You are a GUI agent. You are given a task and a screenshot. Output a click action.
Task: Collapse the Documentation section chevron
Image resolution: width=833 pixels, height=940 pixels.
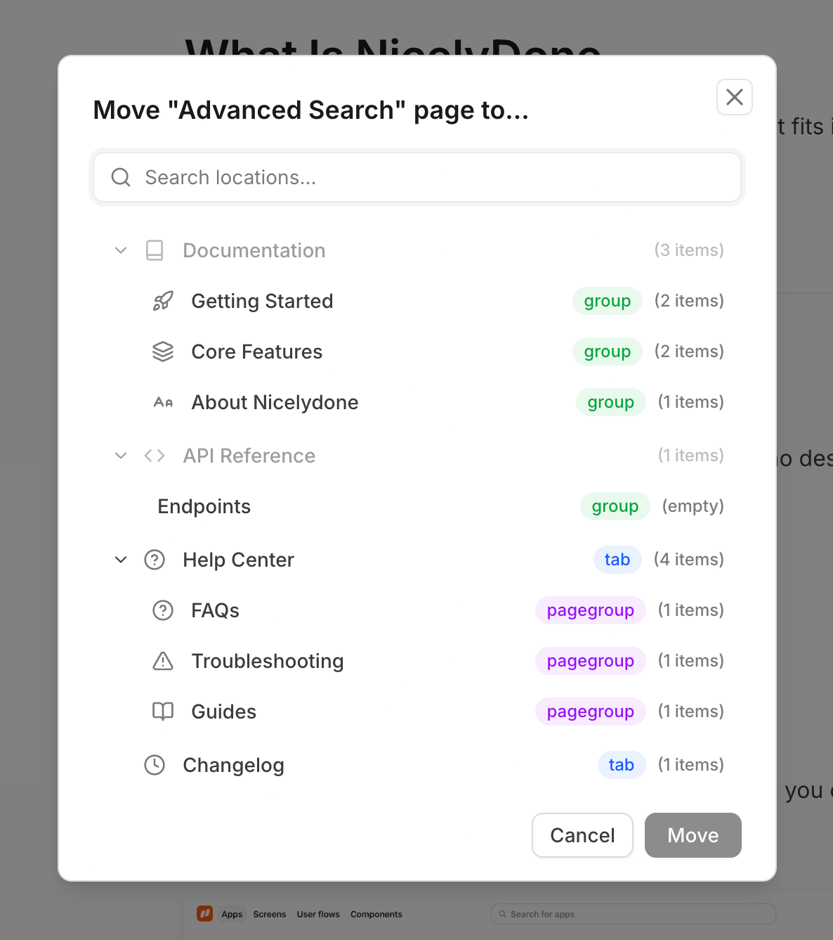(x=121, y=250)
